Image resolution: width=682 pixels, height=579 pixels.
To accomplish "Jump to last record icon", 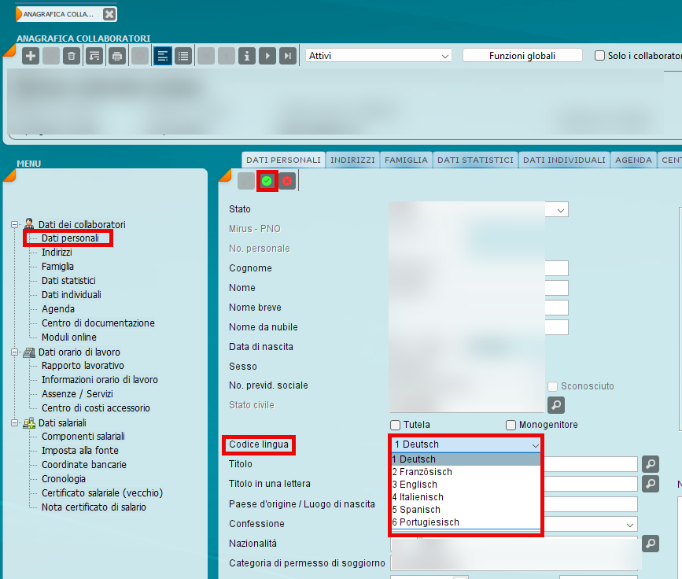I will click(x=288, y=56).
